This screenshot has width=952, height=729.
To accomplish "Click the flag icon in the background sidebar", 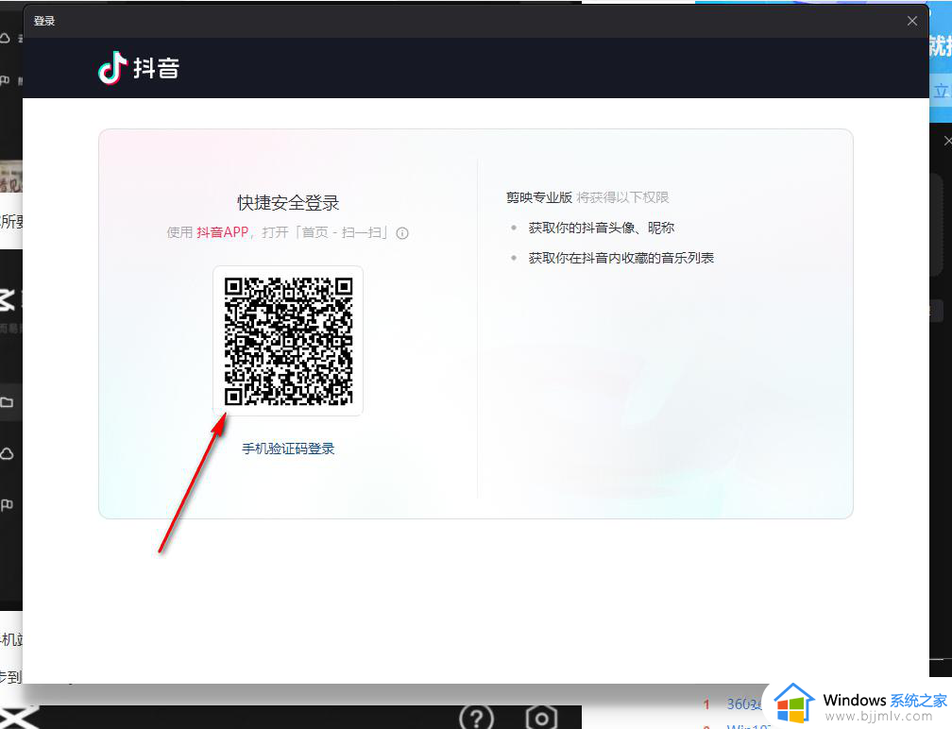I will pos(8,504).
